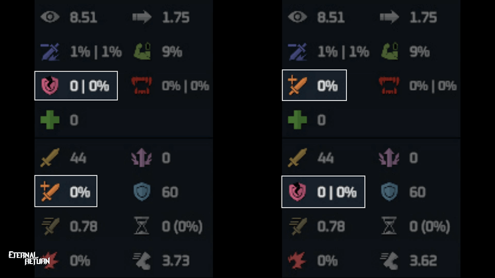Image resolution: width=495 pixels, height=278 pixels.
Task: Click the gray arrow icon in left panel
Action: pos(142,18)
